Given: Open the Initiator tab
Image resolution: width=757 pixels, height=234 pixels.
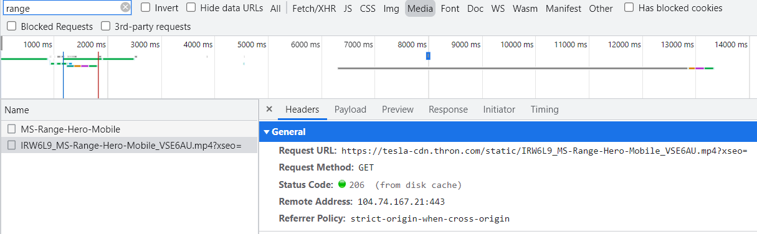Looking at the screenshot, I should click(499, 109).
